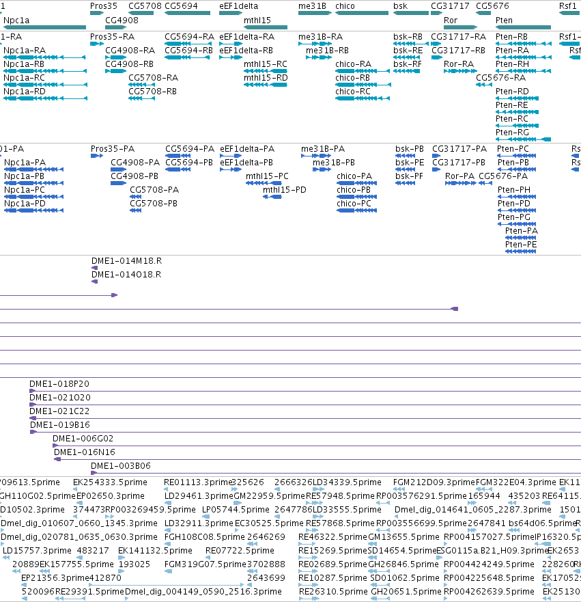Click BAC clone DME1-018P20
The width and height of the screenshot is (581, 602).
[x=59, y=384]
